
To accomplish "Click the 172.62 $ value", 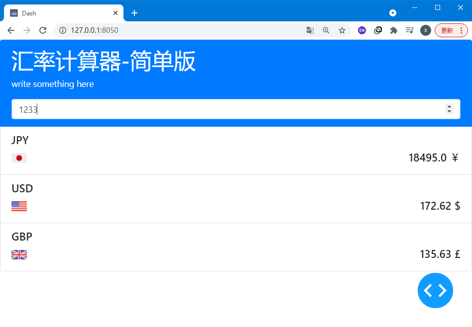I will [x=440, y=206].
